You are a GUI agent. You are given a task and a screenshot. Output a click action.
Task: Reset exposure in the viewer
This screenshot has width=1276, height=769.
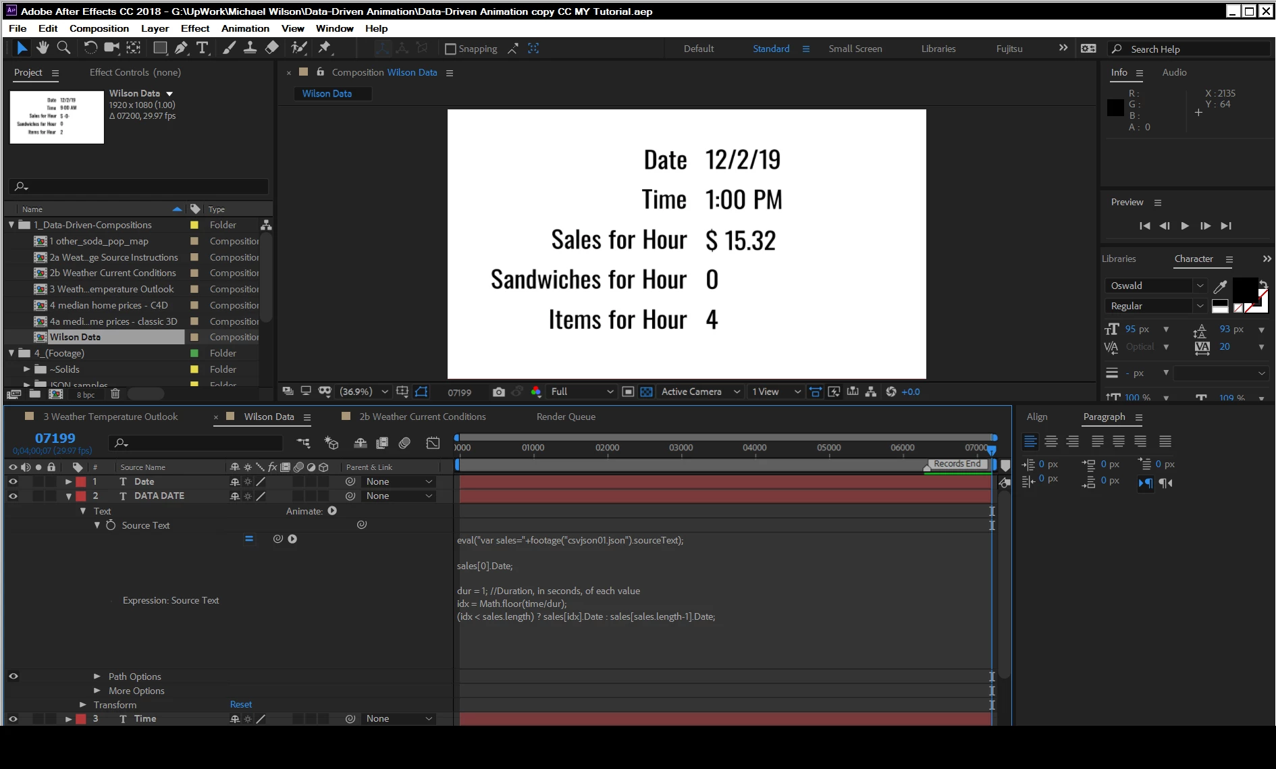[891, 392]
